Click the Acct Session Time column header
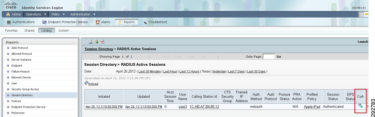The height and width of the screenshot is (117, 375). point(170,96)
